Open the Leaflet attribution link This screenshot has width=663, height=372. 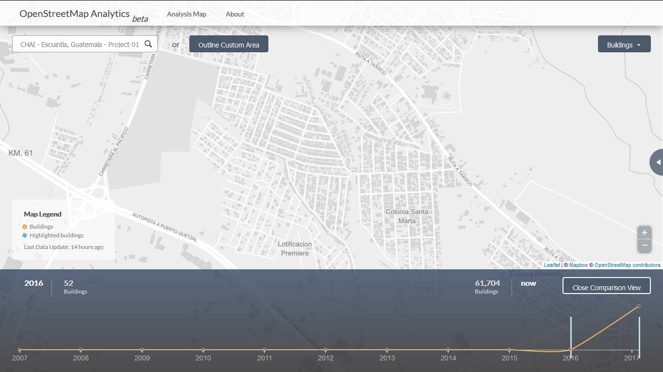click(x=552, y=265)
